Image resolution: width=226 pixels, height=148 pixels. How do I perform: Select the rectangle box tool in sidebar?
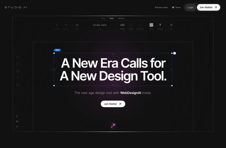[18, 64]
